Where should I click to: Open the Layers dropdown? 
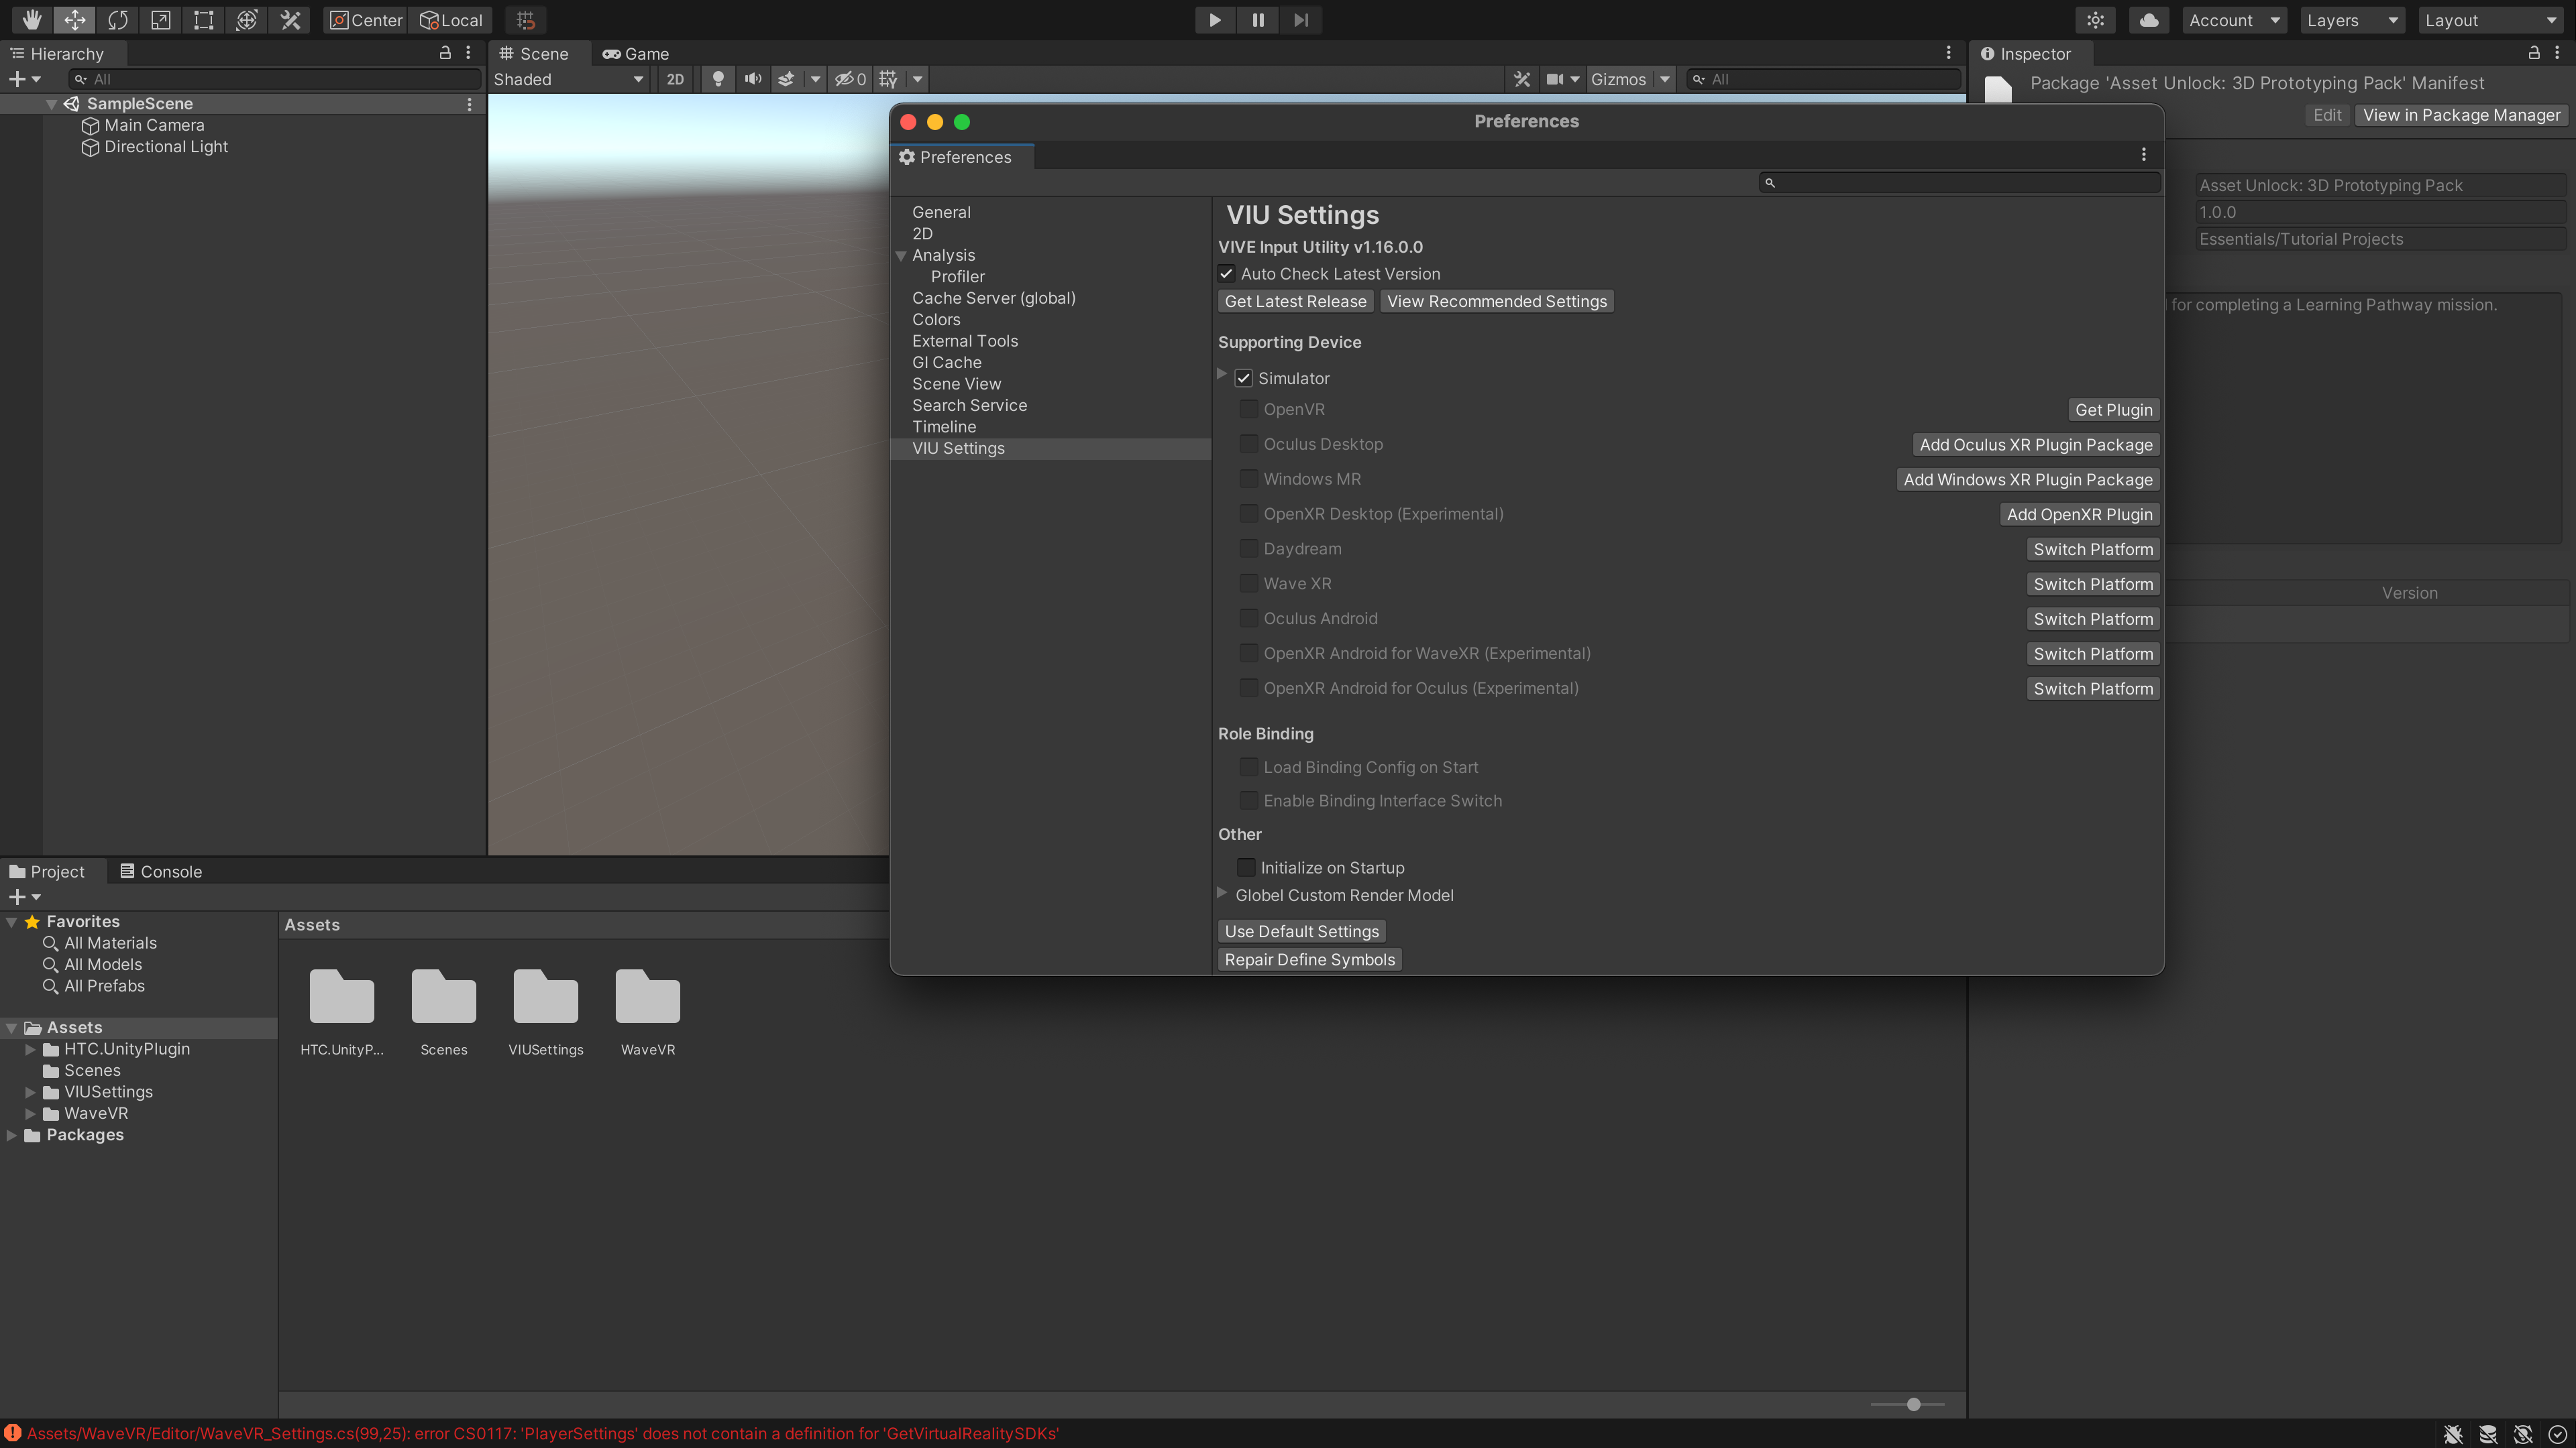(x=2351, y=20)
